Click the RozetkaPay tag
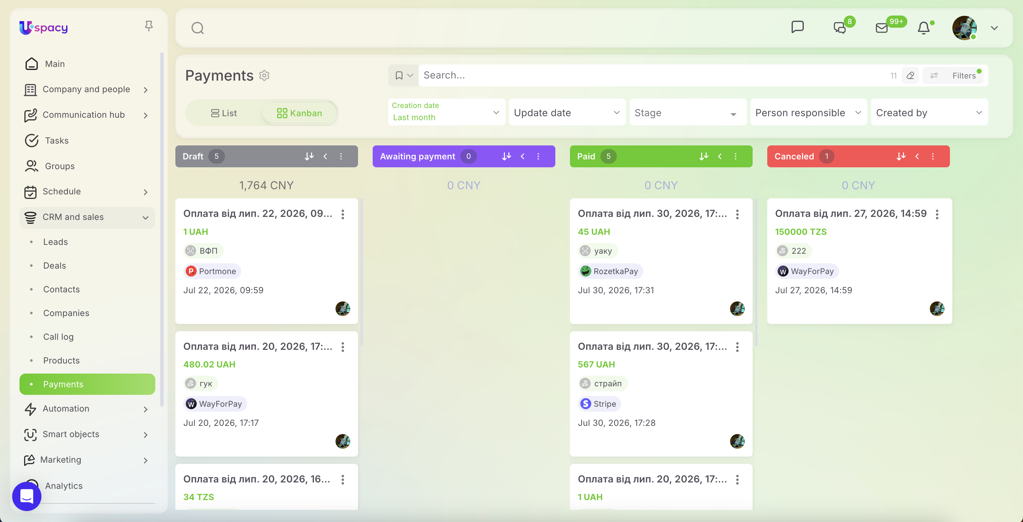1023x522 pixels. pyautogui.click(x=610, y=271)
